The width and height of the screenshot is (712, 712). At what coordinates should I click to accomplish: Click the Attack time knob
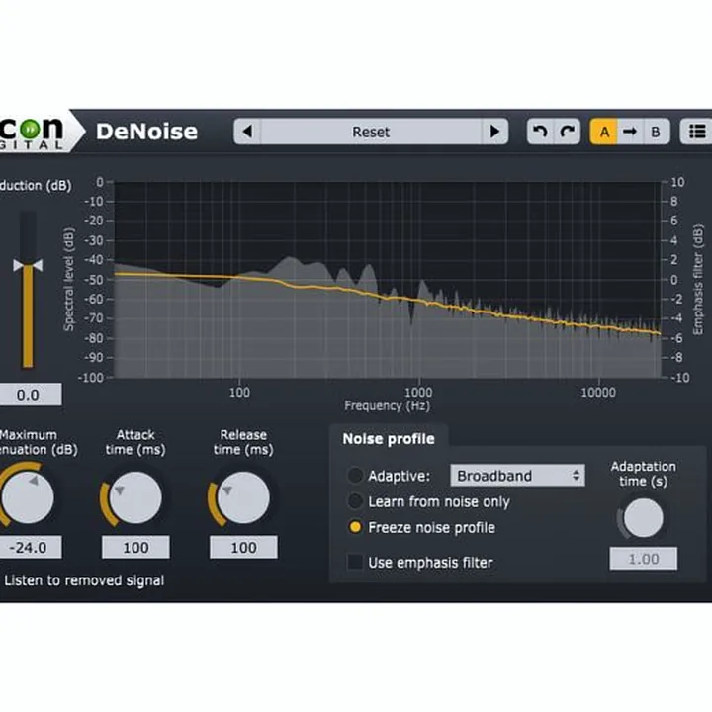(135, 497)
